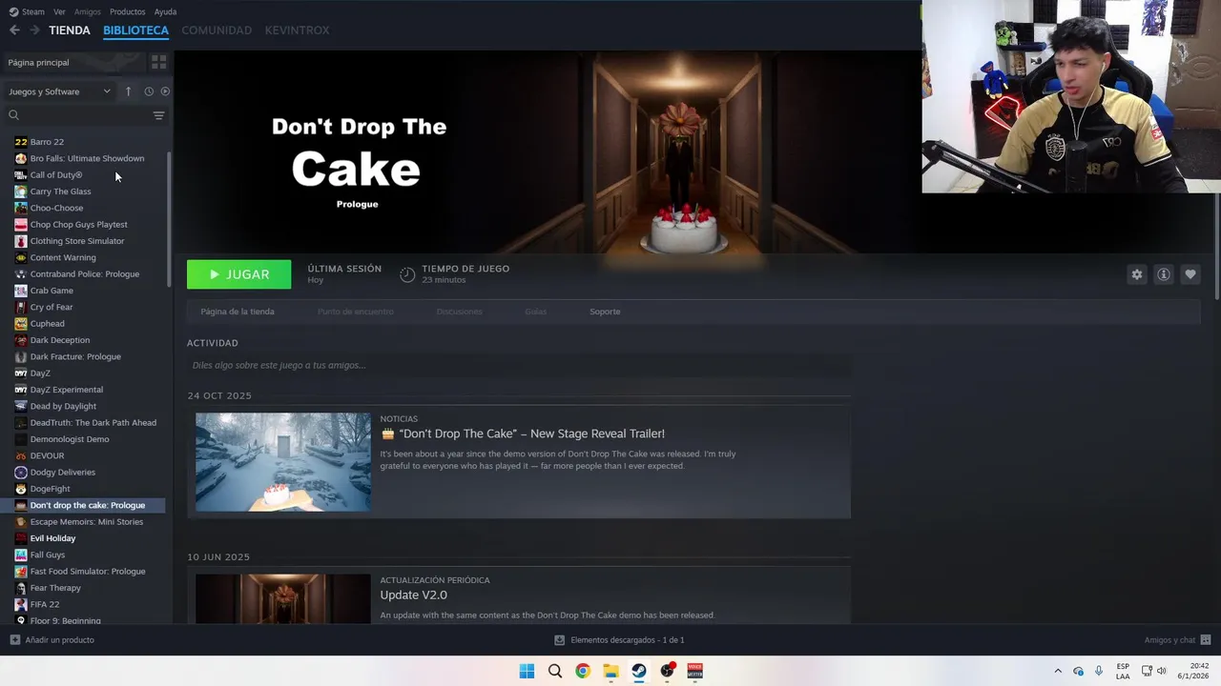Screen dimensions: 1221x686
Task: Open game info icon
Action: pos(1164,274)
